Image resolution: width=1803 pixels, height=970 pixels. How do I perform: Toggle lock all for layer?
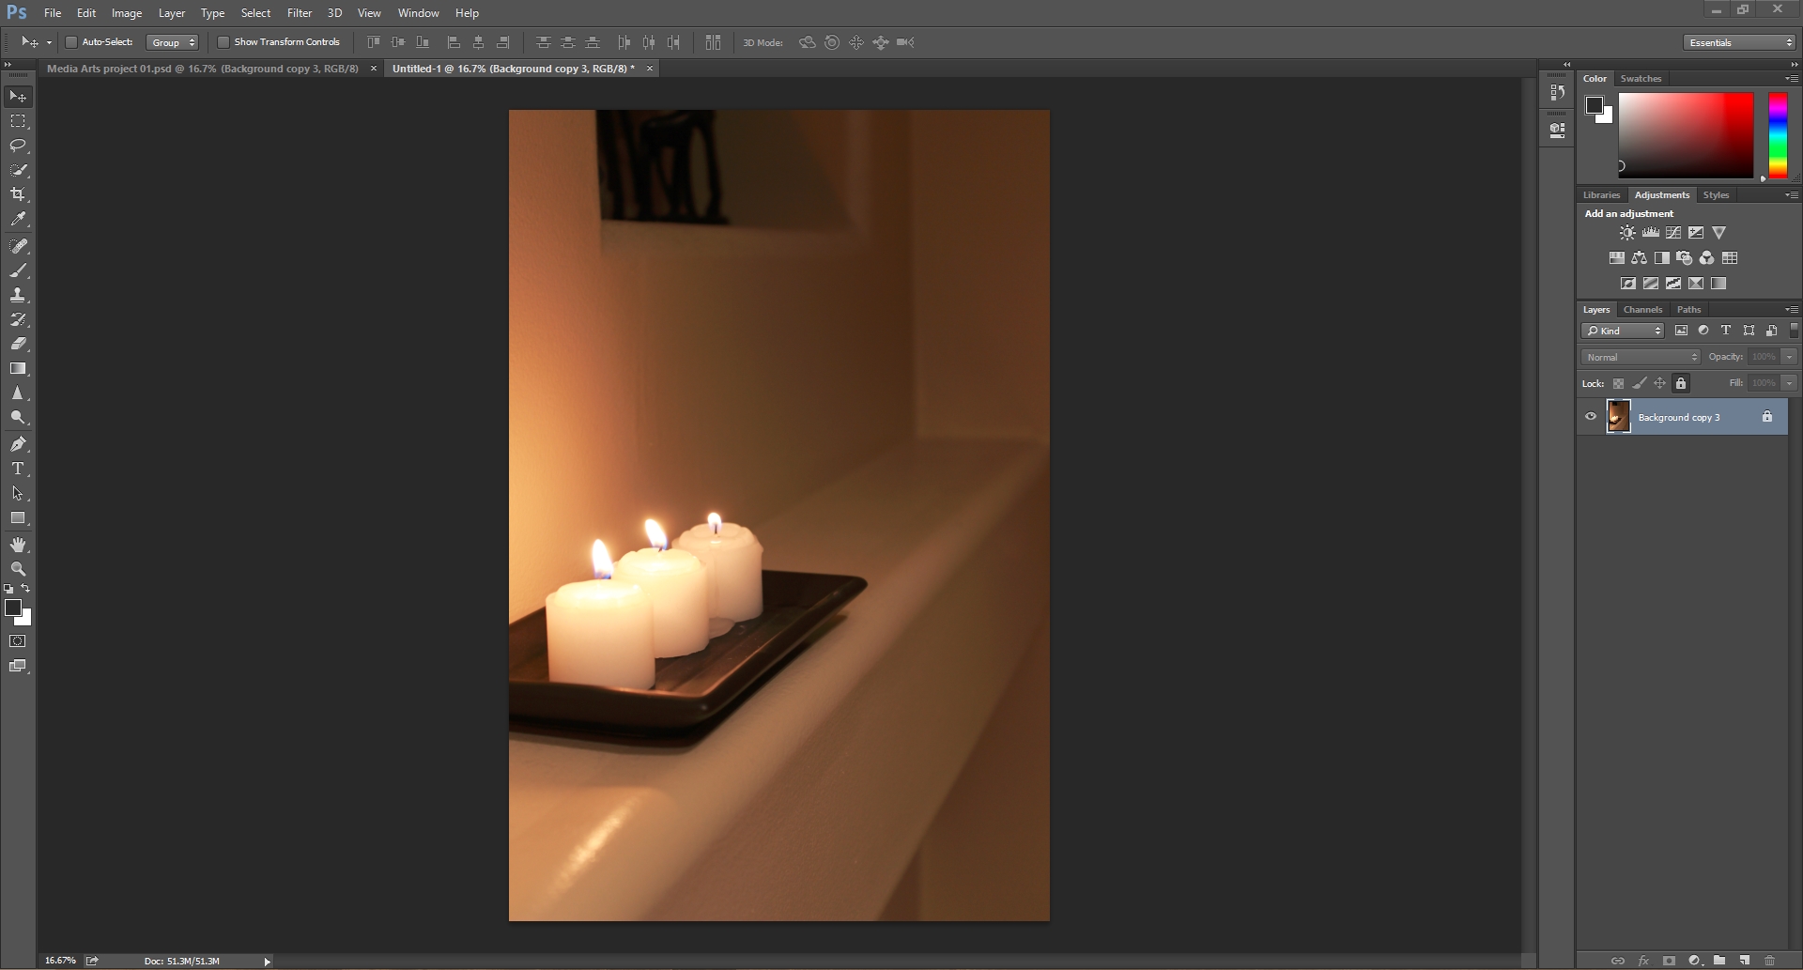coord(1681,383)
